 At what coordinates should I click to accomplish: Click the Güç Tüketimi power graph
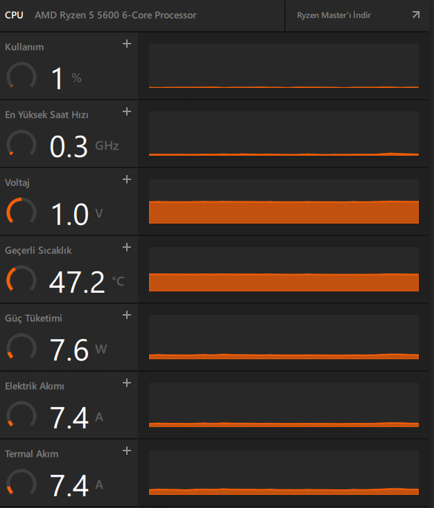click(x=284, y=338)
